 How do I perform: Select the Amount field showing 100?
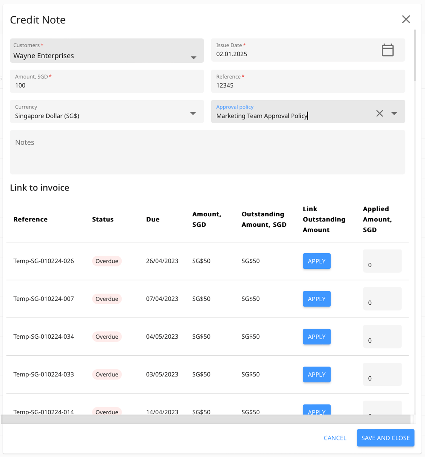107,85
